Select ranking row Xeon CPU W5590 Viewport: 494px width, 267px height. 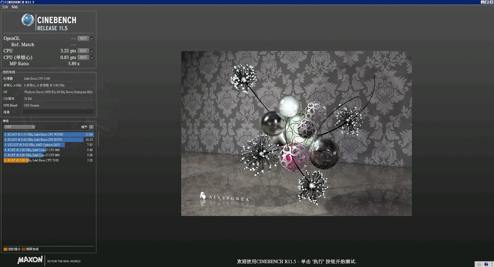pyautogui.click(x=48, y=134)
